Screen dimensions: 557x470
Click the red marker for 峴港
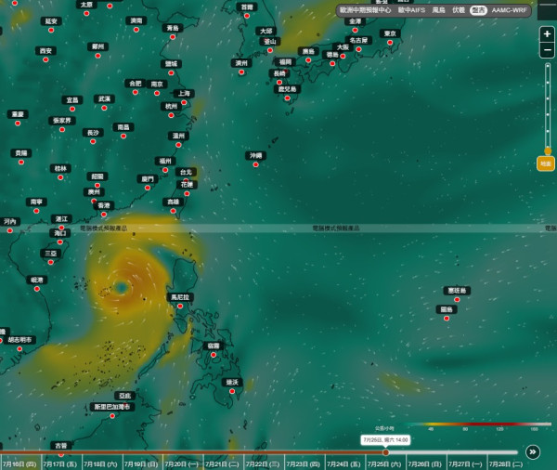click(x=36, y=289)
